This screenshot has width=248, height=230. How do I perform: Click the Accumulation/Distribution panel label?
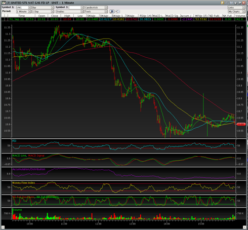[x=29, y=169]
